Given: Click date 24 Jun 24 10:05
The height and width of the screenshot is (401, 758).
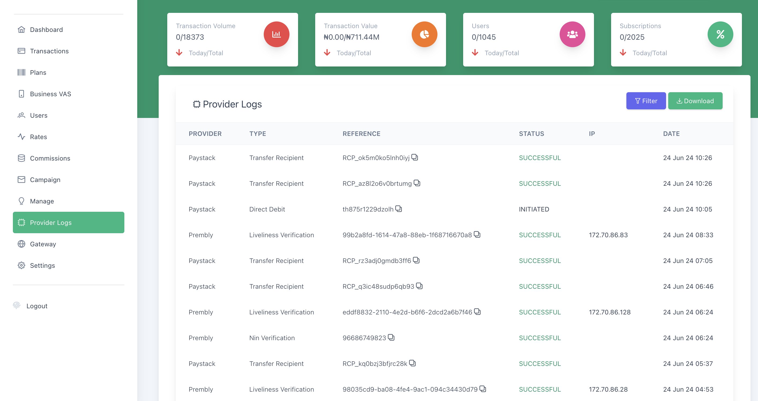Looking at the screenshot, I should [x=688, y=209].
